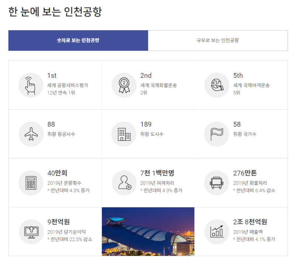The width and height of the screenshot is (295, 261).
Task: Click the 세계 국제화물운송 label
Action: 159,85
